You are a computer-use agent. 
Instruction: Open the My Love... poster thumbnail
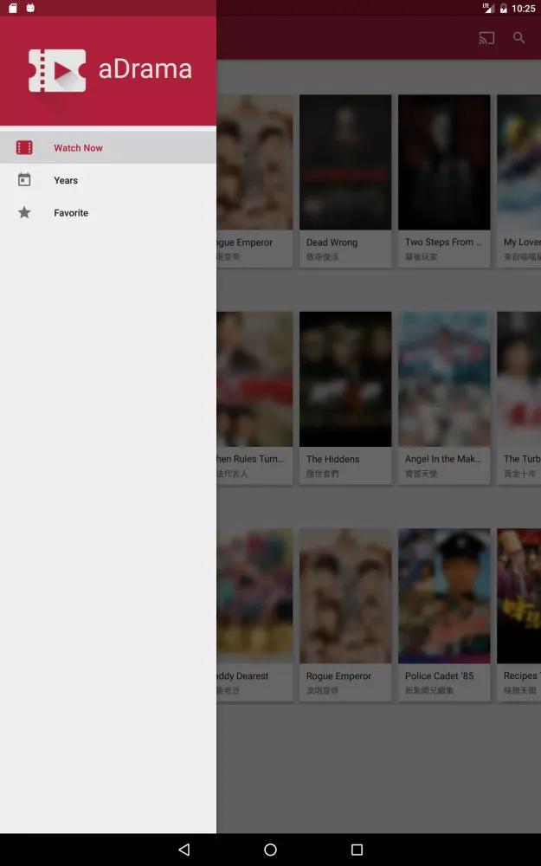pyautogui.click(x=518, y=163)
